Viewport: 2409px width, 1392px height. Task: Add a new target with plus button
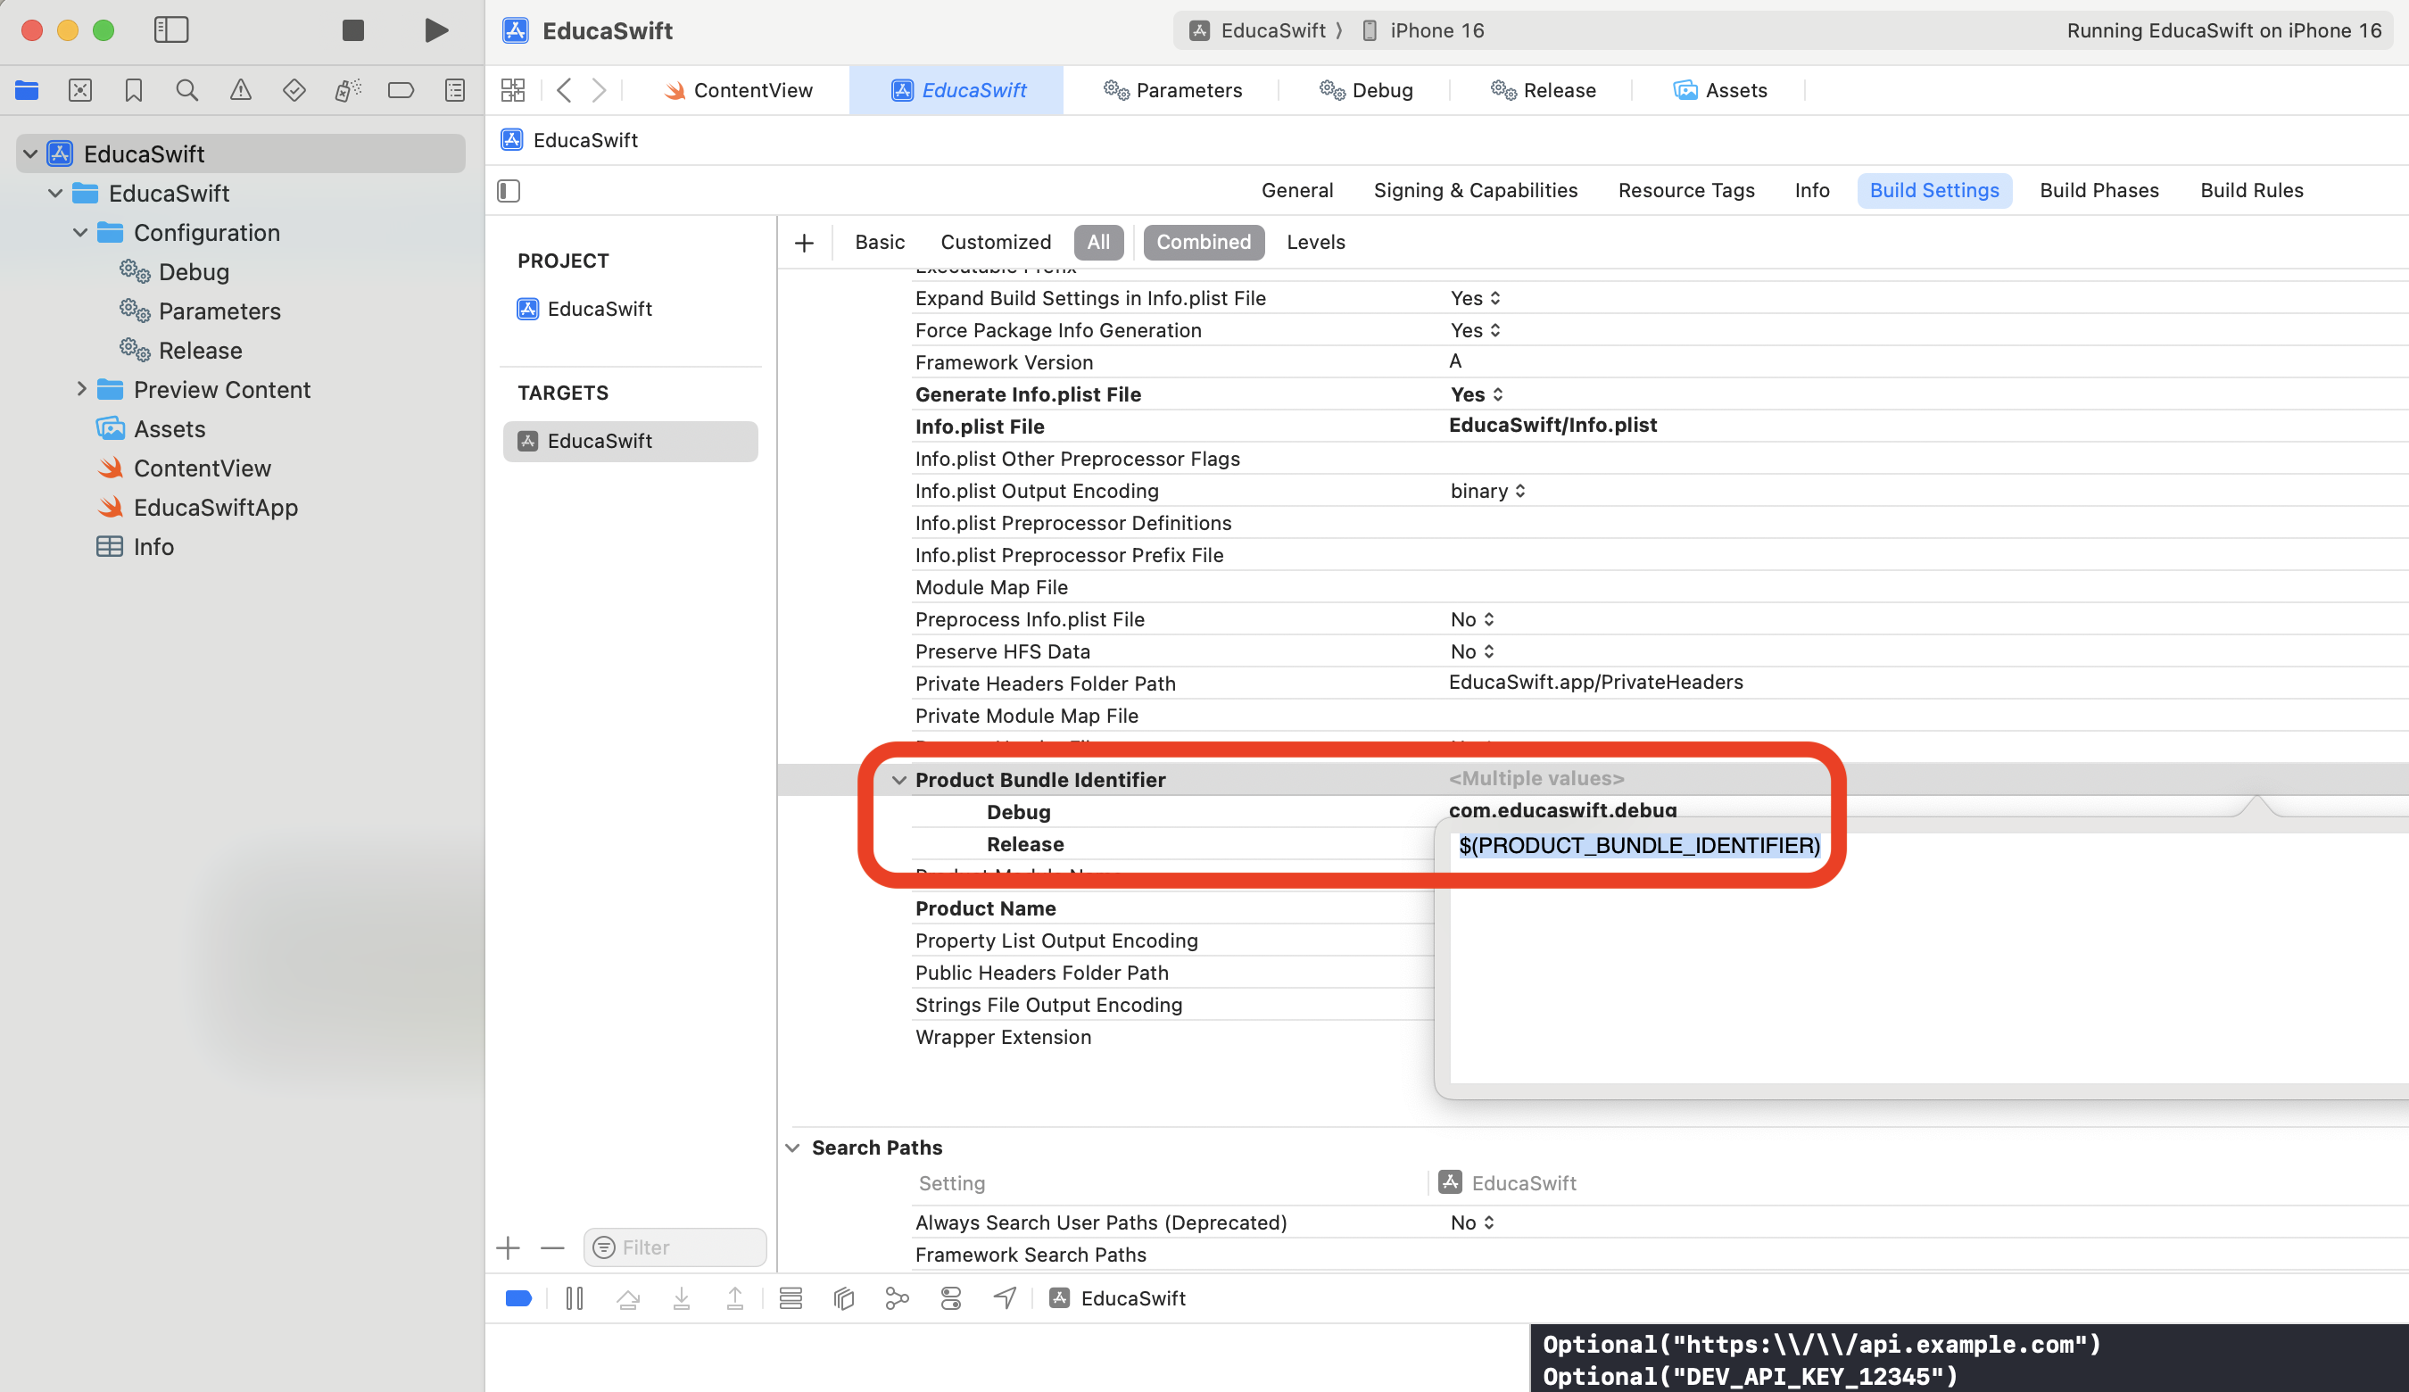tap(509, 1247)
